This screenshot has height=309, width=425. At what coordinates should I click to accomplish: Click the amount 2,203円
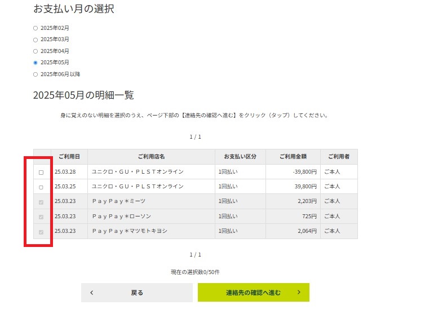(x=307, y=201)
